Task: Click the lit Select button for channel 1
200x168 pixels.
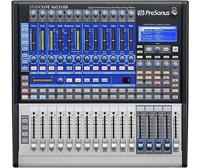Action: [34, 97]
